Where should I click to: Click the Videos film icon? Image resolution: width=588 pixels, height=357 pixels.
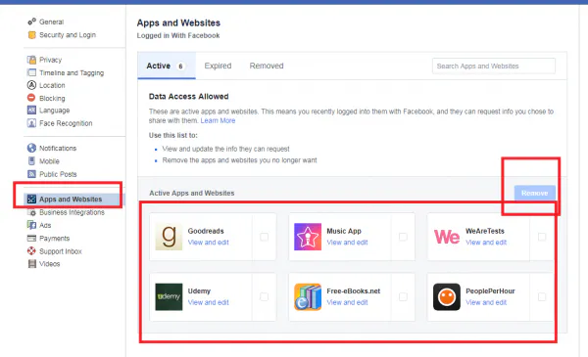[32, 264]
